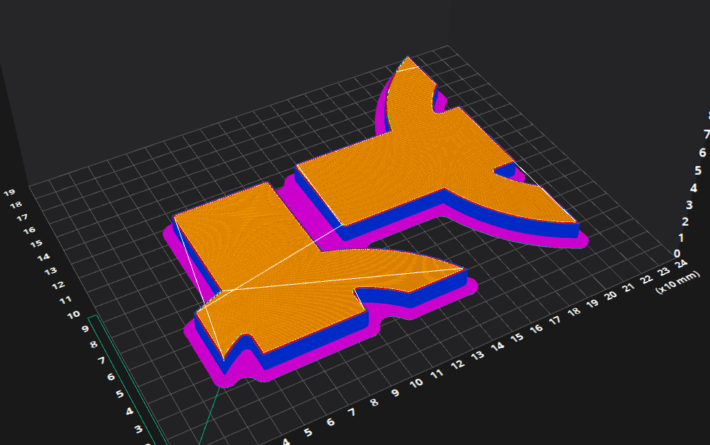This screenshot has width=710, height=445.
Task: Click the "0" label on the vertical height axis
Action: 677,253
